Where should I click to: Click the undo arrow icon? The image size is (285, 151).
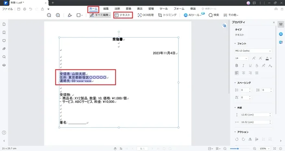(x=31, y=9)
